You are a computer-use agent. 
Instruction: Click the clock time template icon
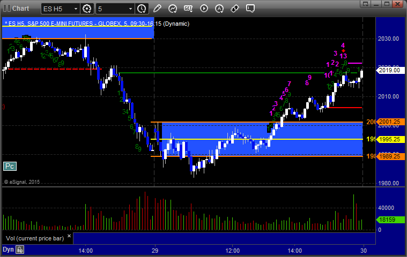[x=142, y=9]
